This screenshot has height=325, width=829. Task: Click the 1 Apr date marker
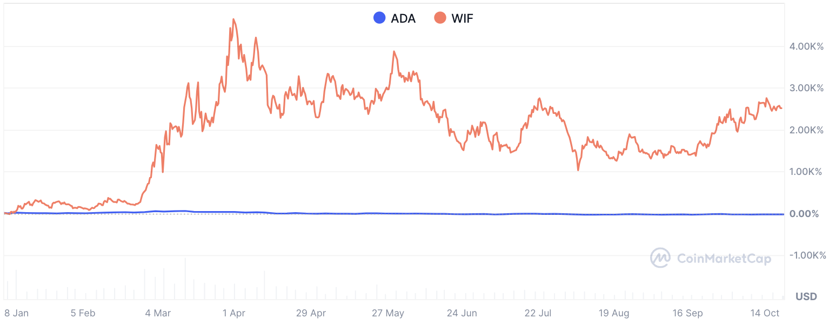pos(233,313)
